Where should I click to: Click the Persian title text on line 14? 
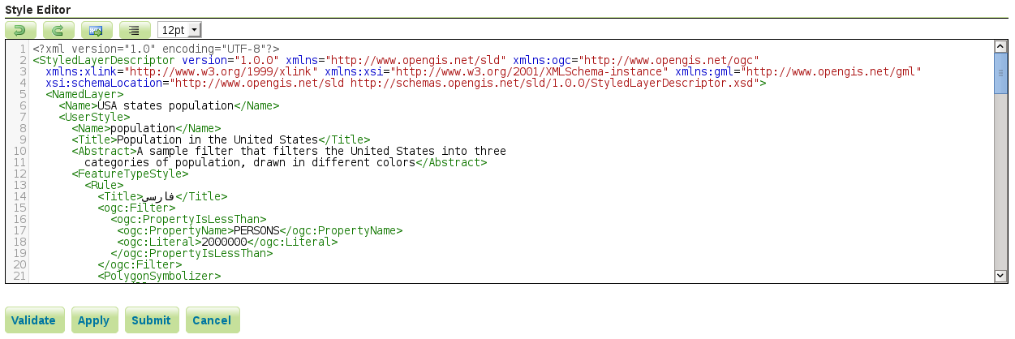click(x=159, y=196)
